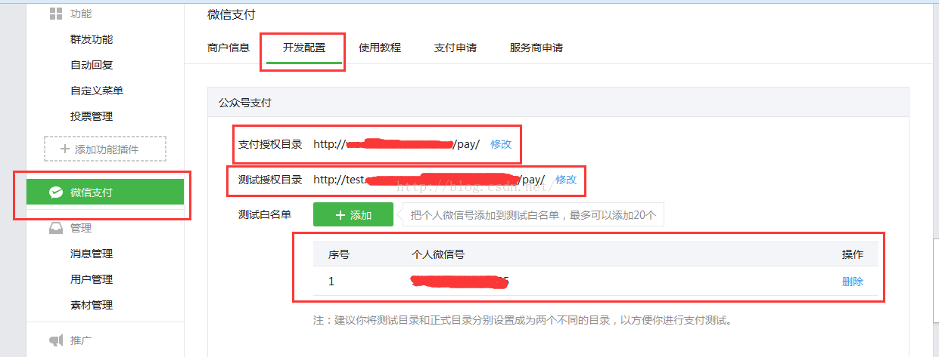Switch to the 服务商申请 tab
This screenshot has height=357, width=939.
tap(536, 48)
